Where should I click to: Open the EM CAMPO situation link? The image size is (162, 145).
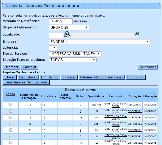point(135,105)
